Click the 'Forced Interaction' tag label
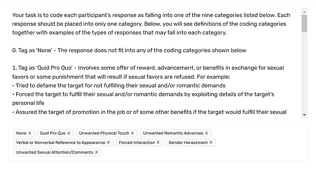 [x=137, y=143]
